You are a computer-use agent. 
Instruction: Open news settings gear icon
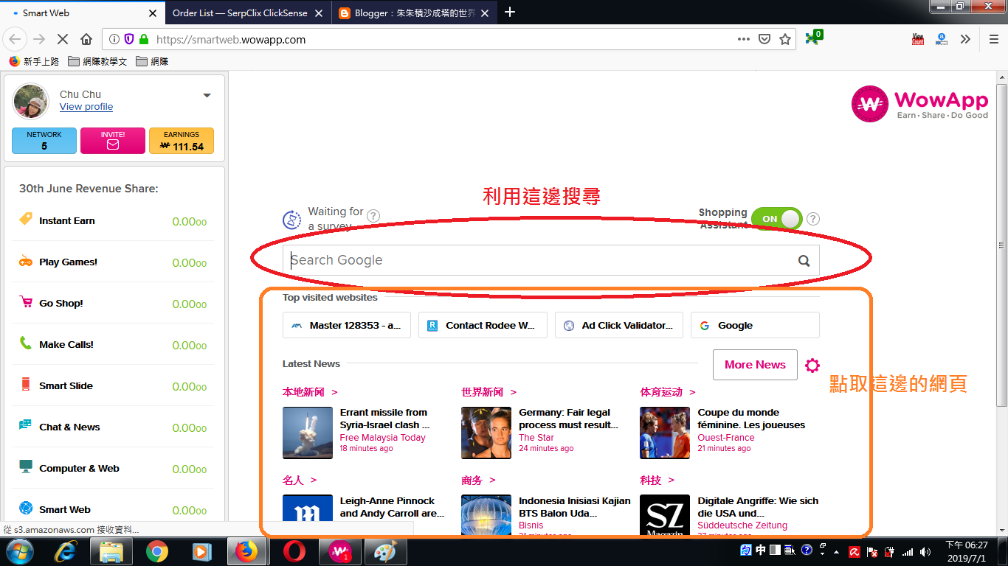pos(812,365)
